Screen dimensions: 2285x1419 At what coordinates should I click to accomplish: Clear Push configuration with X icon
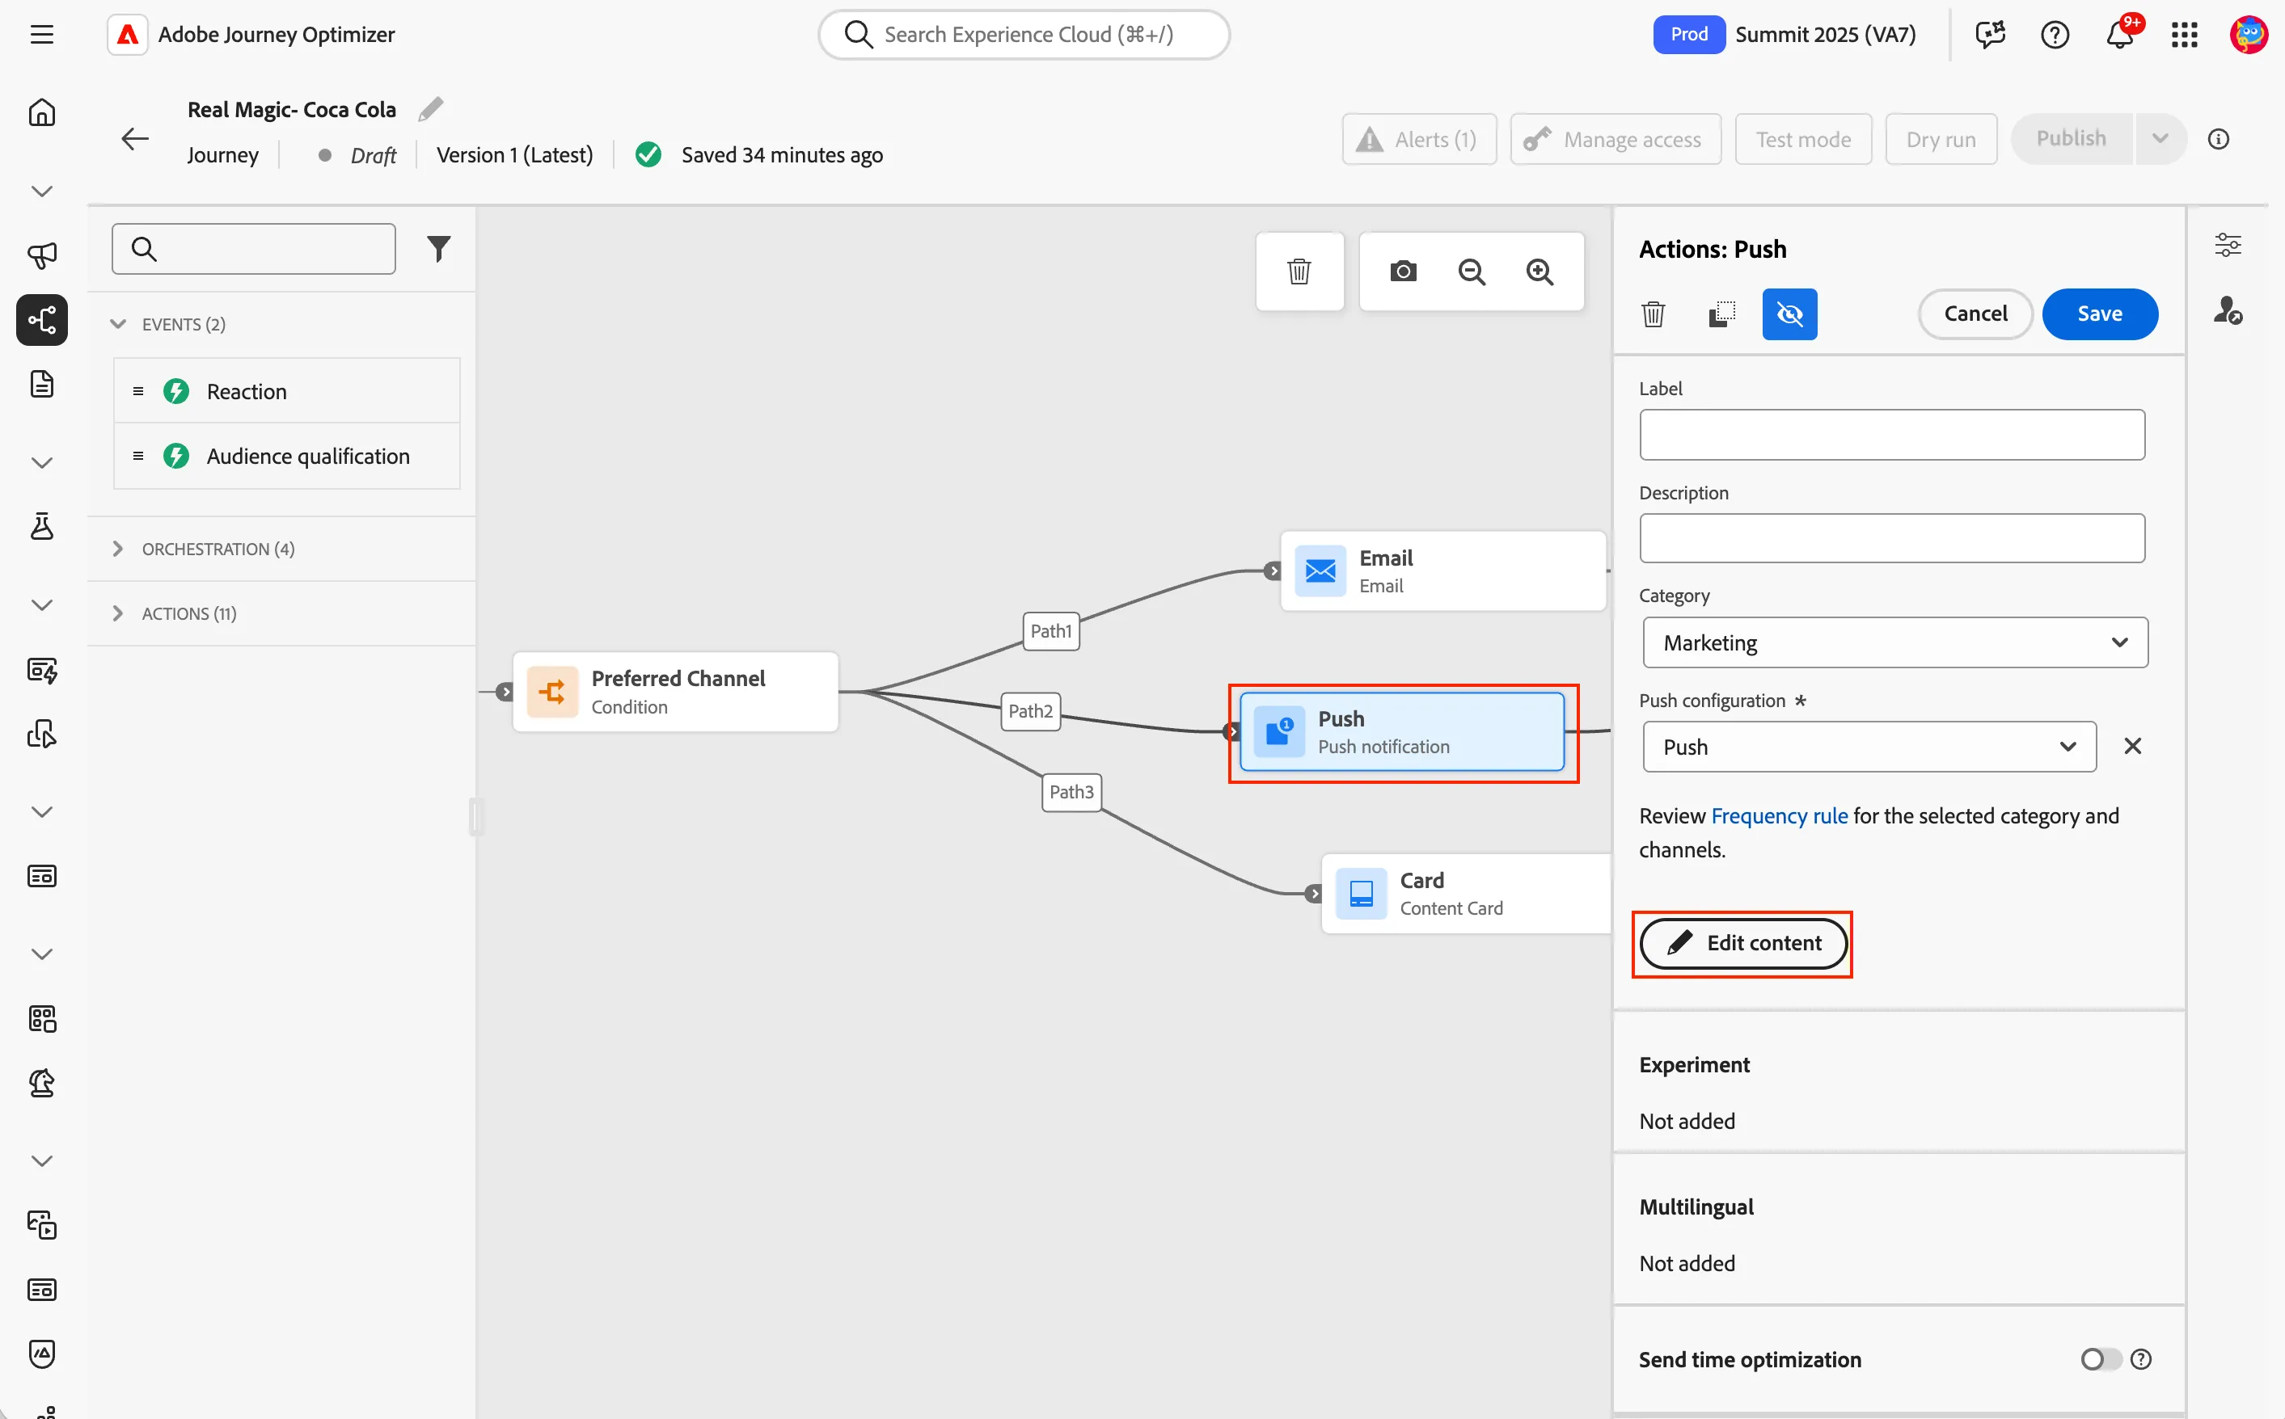click(2132, 746)
